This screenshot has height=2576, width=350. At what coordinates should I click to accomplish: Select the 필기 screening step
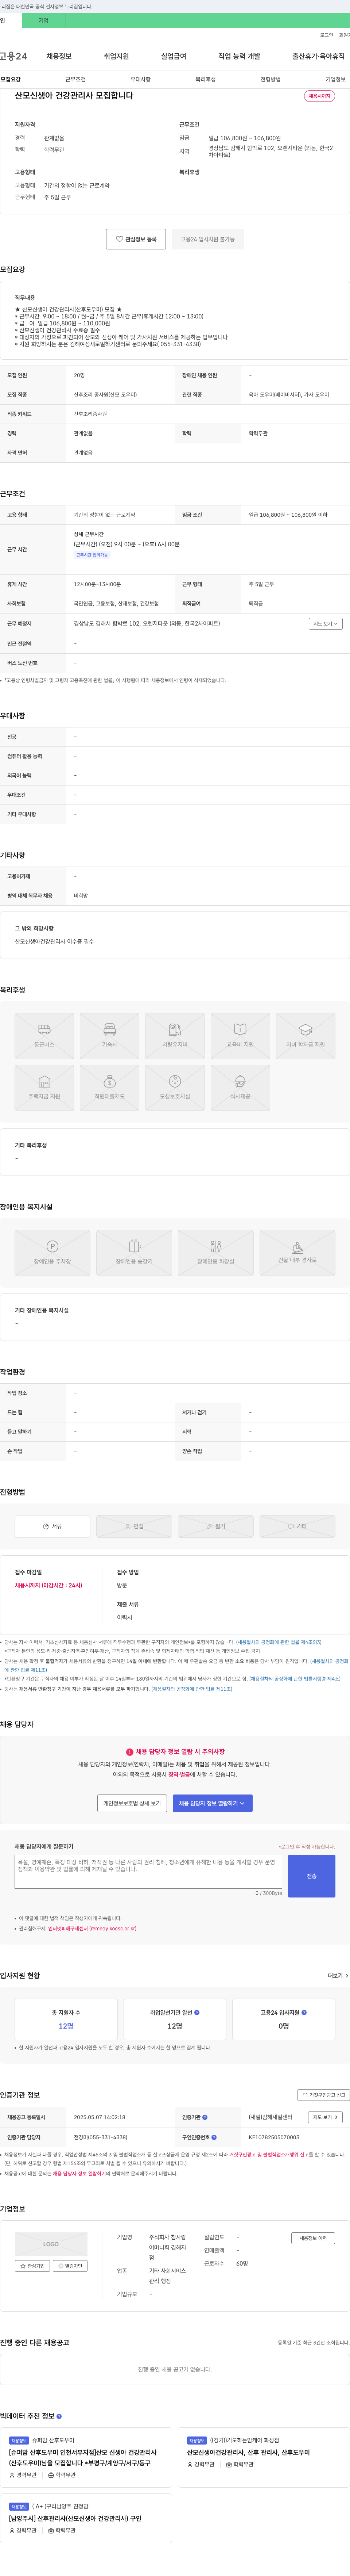pyautogui.click(x=215, y=1526)
